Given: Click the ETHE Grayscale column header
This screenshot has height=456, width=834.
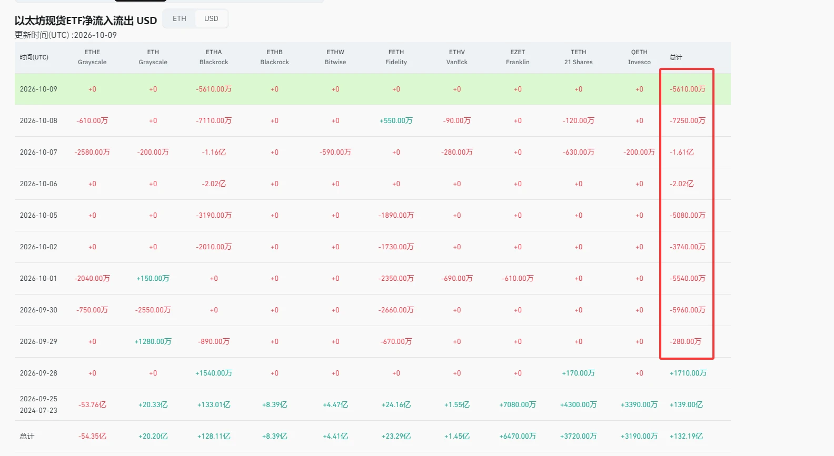Looking at the screenshot, I should (92, 57).
